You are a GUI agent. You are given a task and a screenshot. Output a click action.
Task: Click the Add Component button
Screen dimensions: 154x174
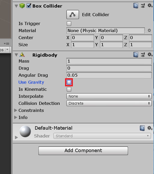coord(83,151)
